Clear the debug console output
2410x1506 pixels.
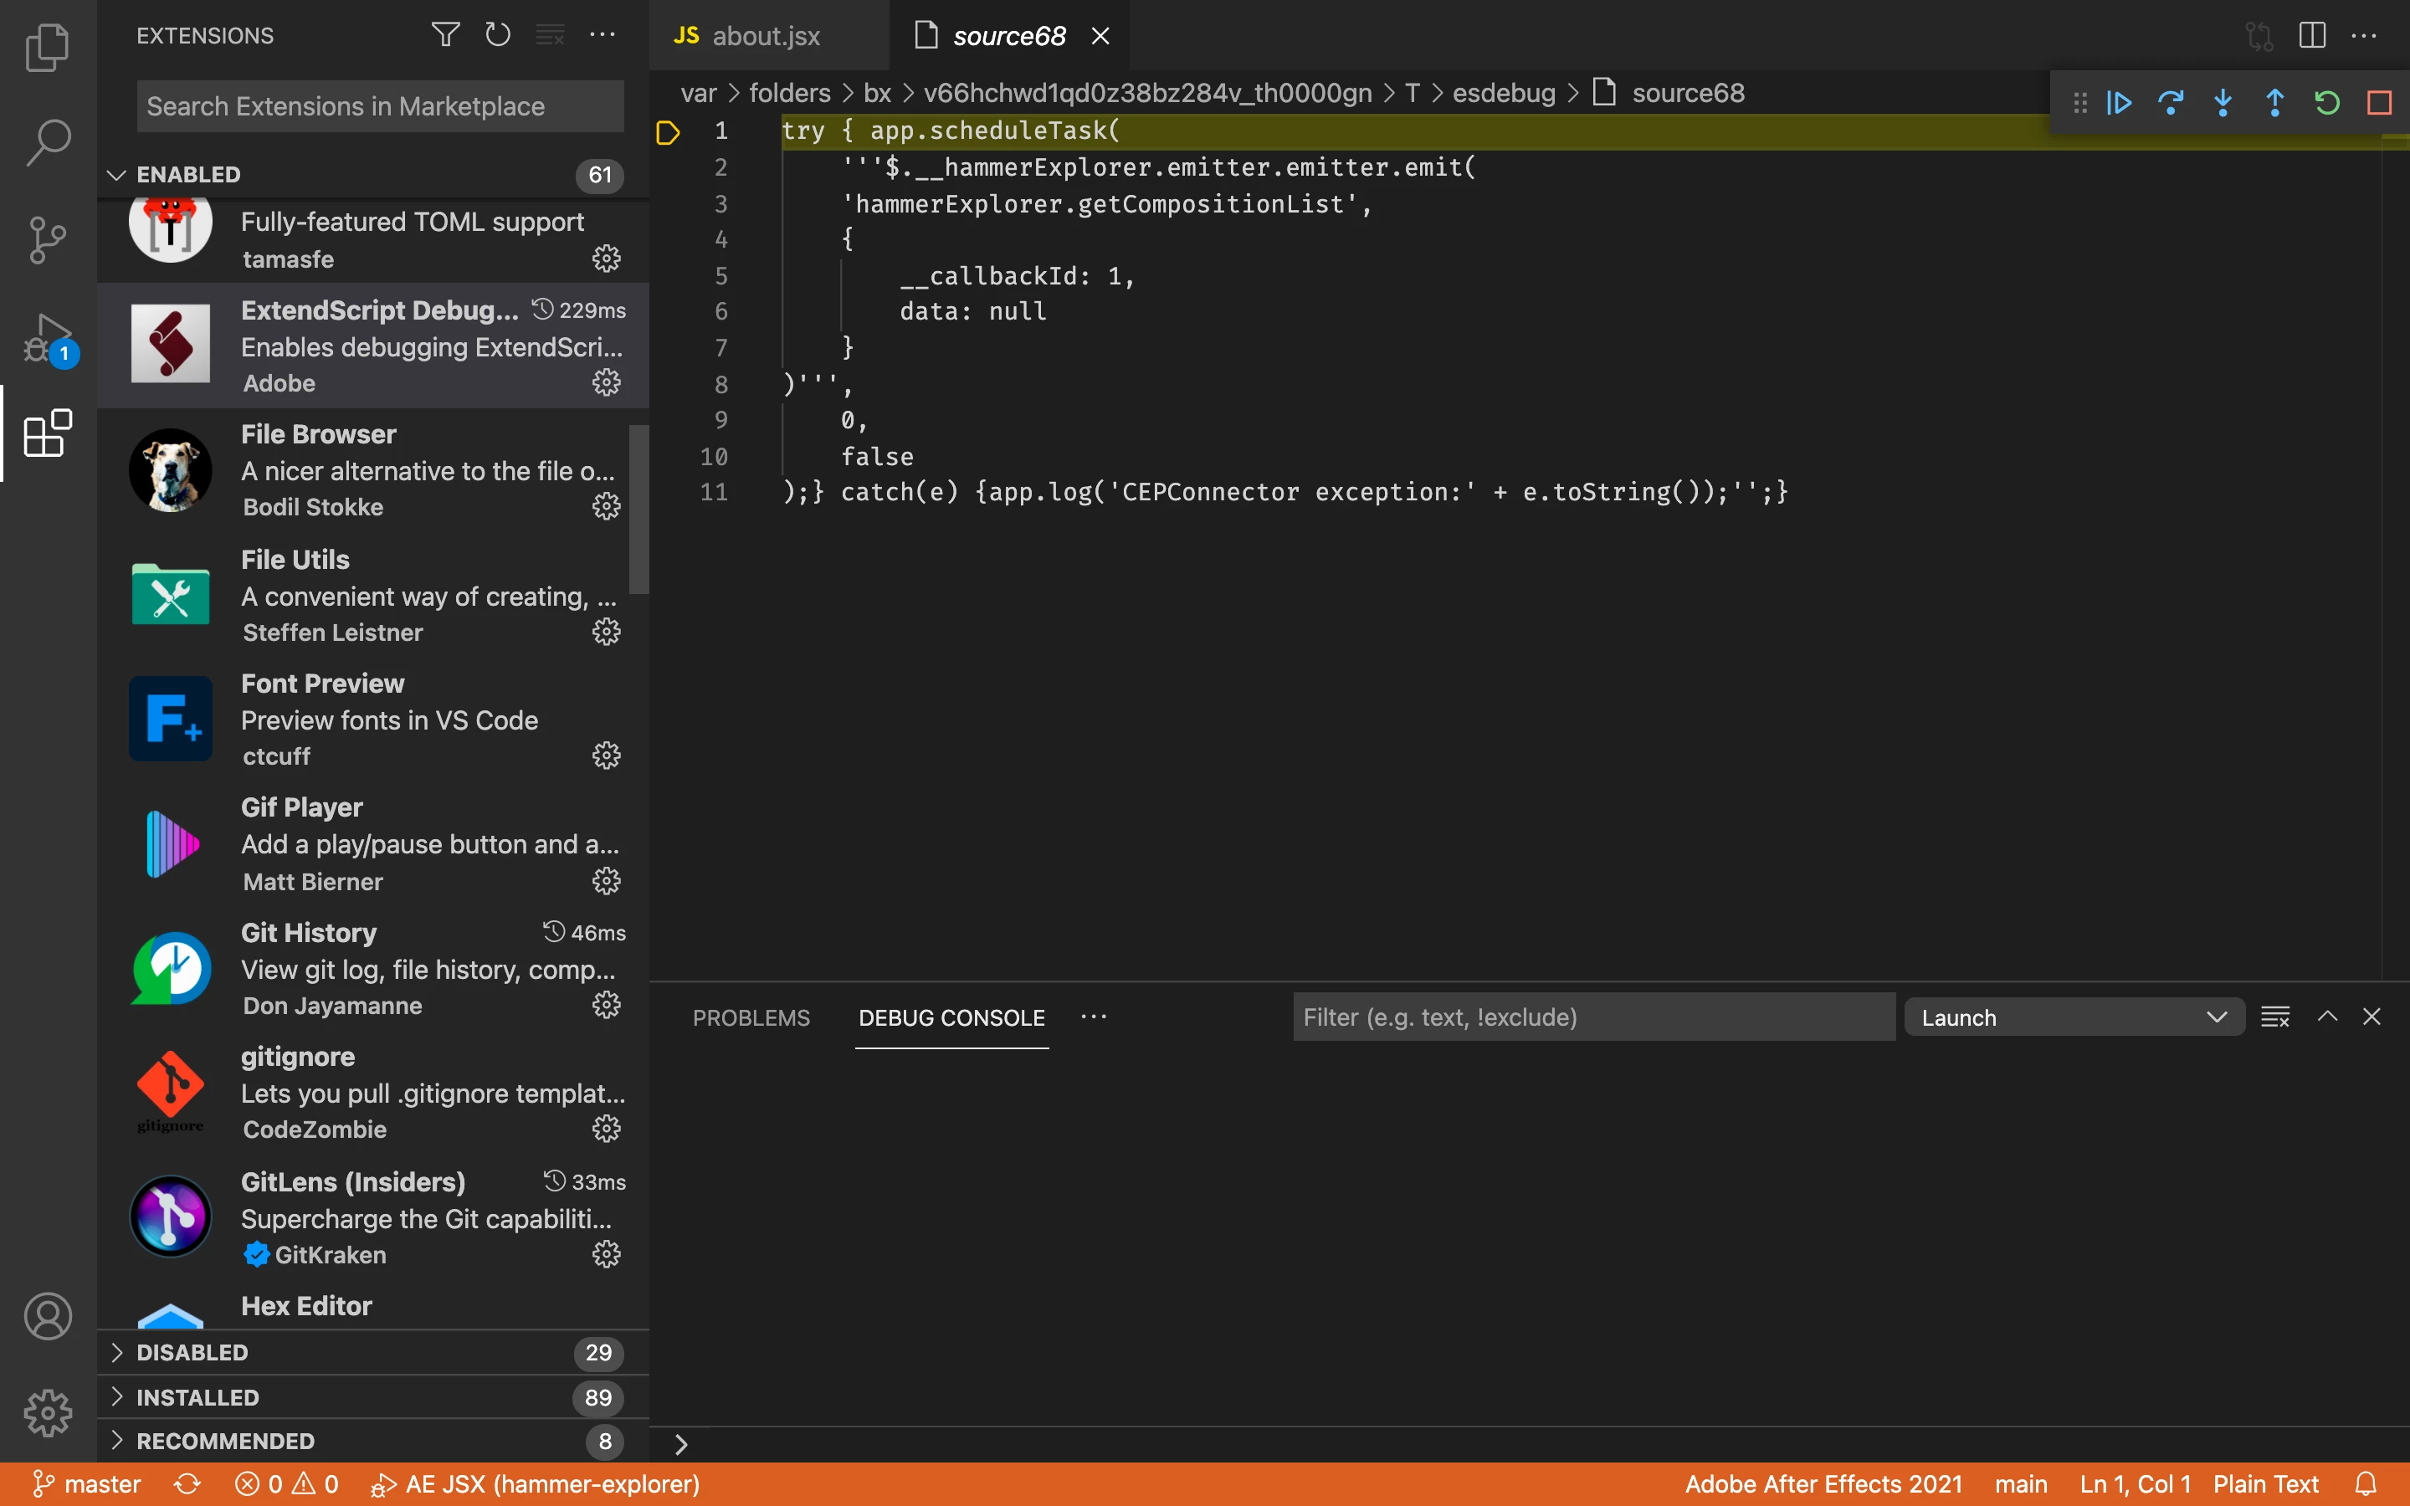pos(2274,1017)
